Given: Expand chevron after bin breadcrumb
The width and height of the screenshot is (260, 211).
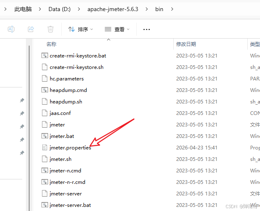Looking at the screenshot, I should point(172,9).
